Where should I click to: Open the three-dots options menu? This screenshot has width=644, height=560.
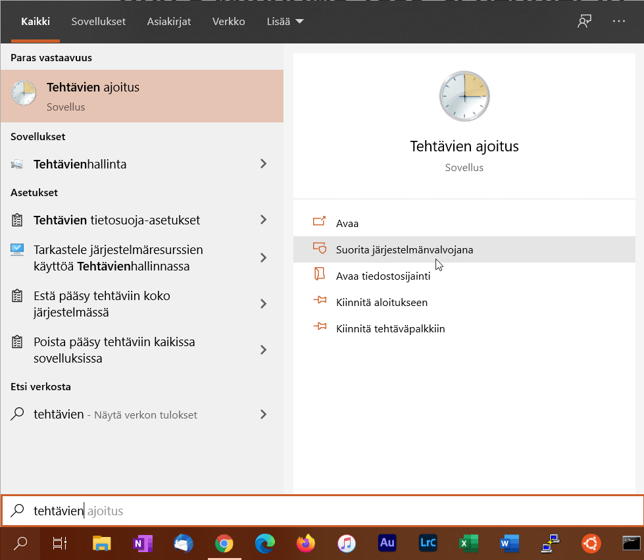point(618,22)
